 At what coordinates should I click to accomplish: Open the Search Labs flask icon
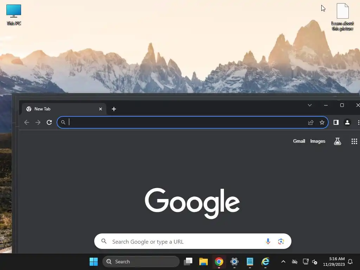337,141
